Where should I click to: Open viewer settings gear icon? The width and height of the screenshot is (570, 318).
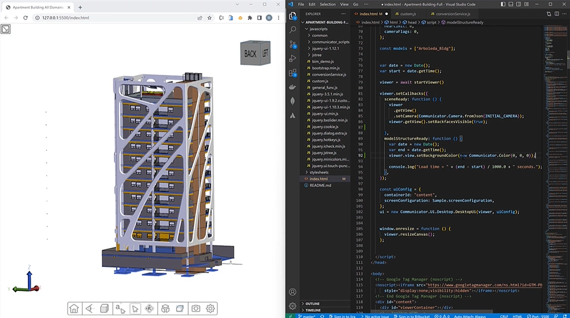point(211,309)
